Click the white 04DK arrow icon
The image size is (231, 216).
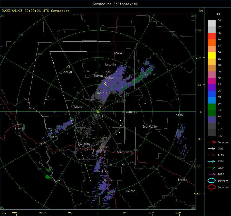coord(211,148)
